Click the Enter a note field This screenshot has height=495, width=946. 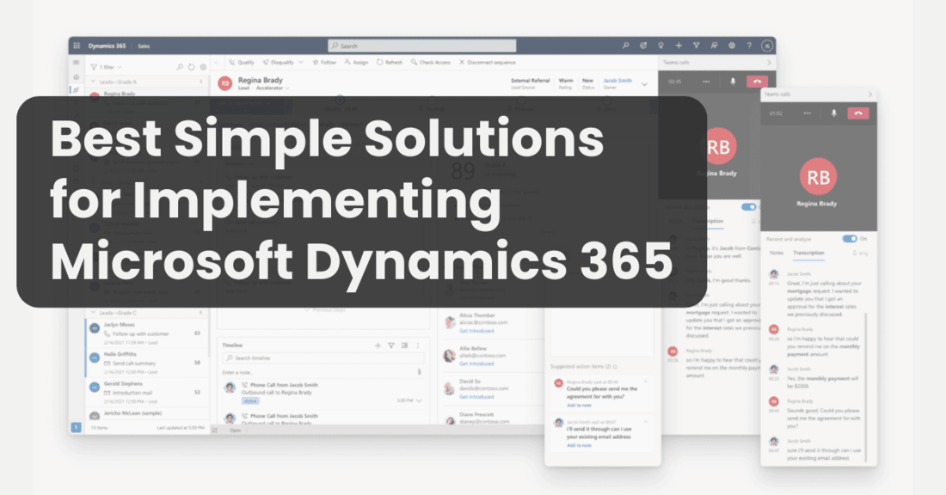318,373
